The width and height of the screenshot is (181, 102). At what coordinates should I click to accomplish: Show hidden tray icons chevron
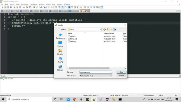click(x=149, y=99)
